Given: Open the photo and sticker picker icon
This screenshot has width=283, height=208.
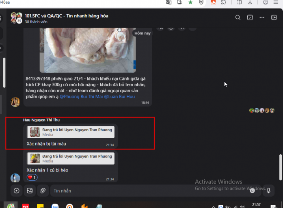Looking at the screenshot, I should (x=30, y=191).
